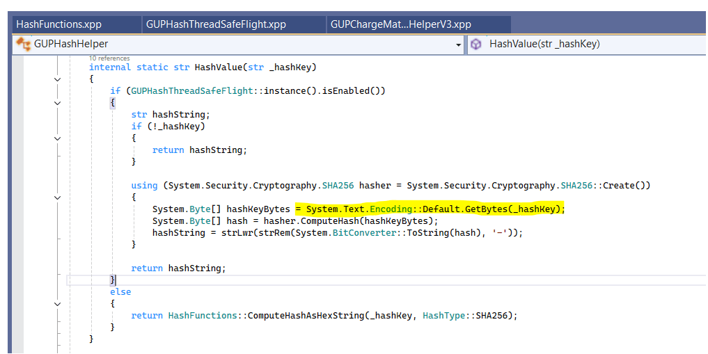Click the GUPHashHelper class icon in navigation bar
708x354 pixels.
pyautogui.click(x=23, y=44)
